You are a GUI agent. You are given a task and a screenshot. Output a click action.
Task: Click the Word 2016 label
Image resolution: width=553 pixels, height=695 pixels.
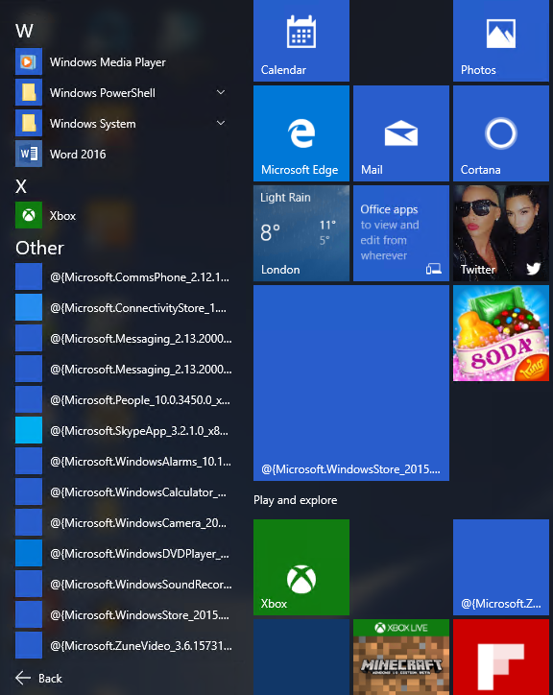tap(78, 155)
